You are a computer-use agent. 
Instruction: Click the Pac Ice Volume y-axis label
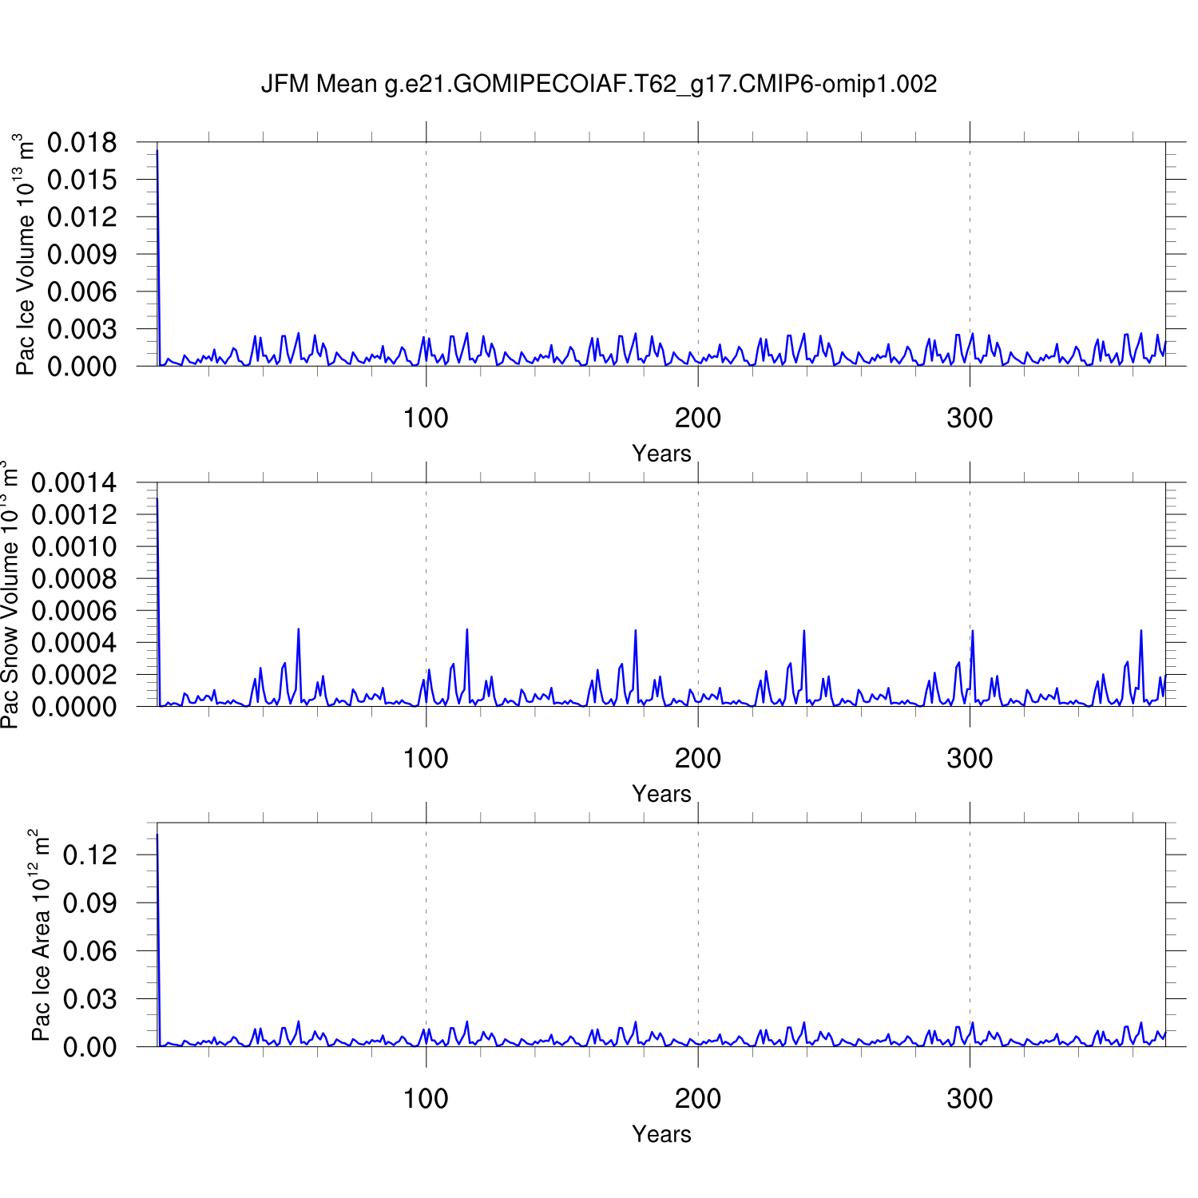(26, 254)
